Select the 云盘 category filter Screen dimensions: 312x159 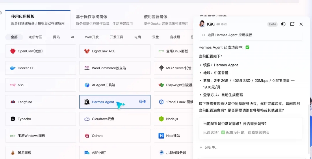155,37
